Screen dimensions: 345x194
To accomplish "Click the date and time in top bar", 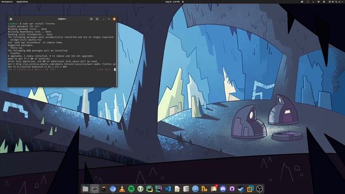I will 172,2.
